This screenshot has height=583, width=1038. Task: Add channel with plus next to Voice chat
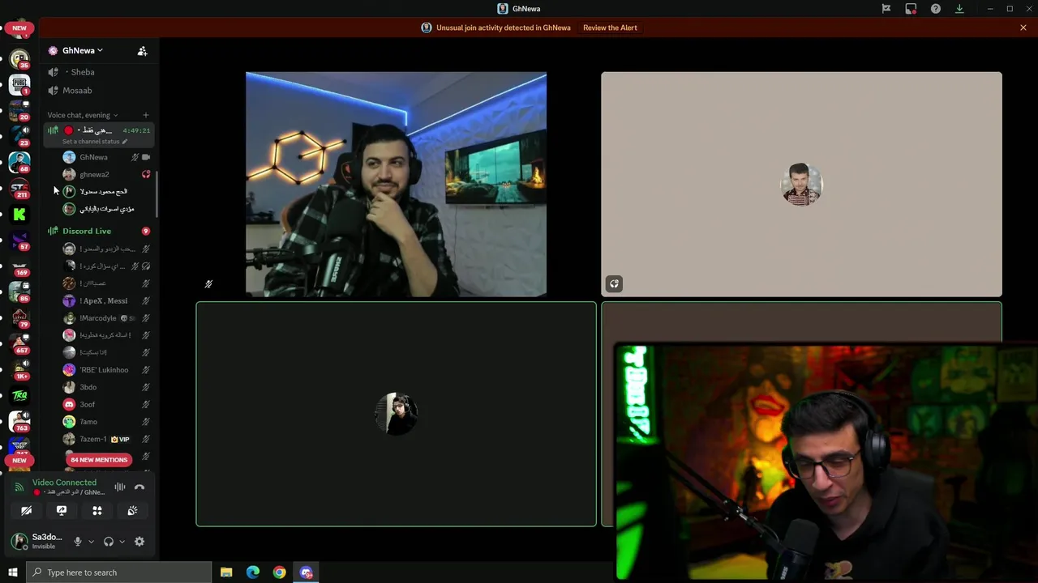click(x=145, y=115)
